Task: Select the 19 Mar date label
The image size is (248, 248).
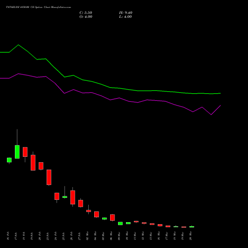Action: (183, 236)
